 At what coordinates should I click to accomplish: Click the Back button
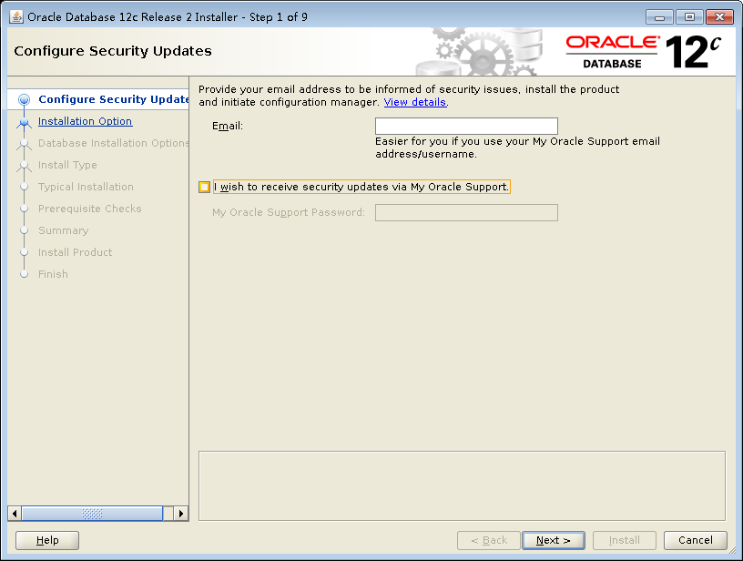point(489,540)
